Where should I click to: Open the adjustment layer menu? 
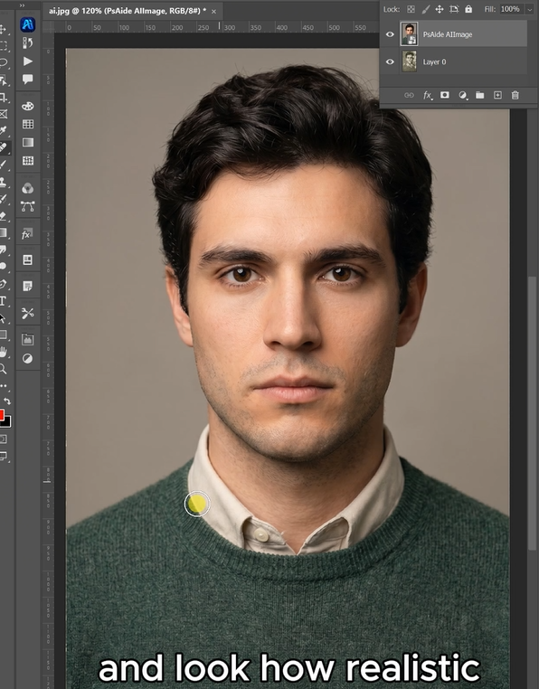462,95
